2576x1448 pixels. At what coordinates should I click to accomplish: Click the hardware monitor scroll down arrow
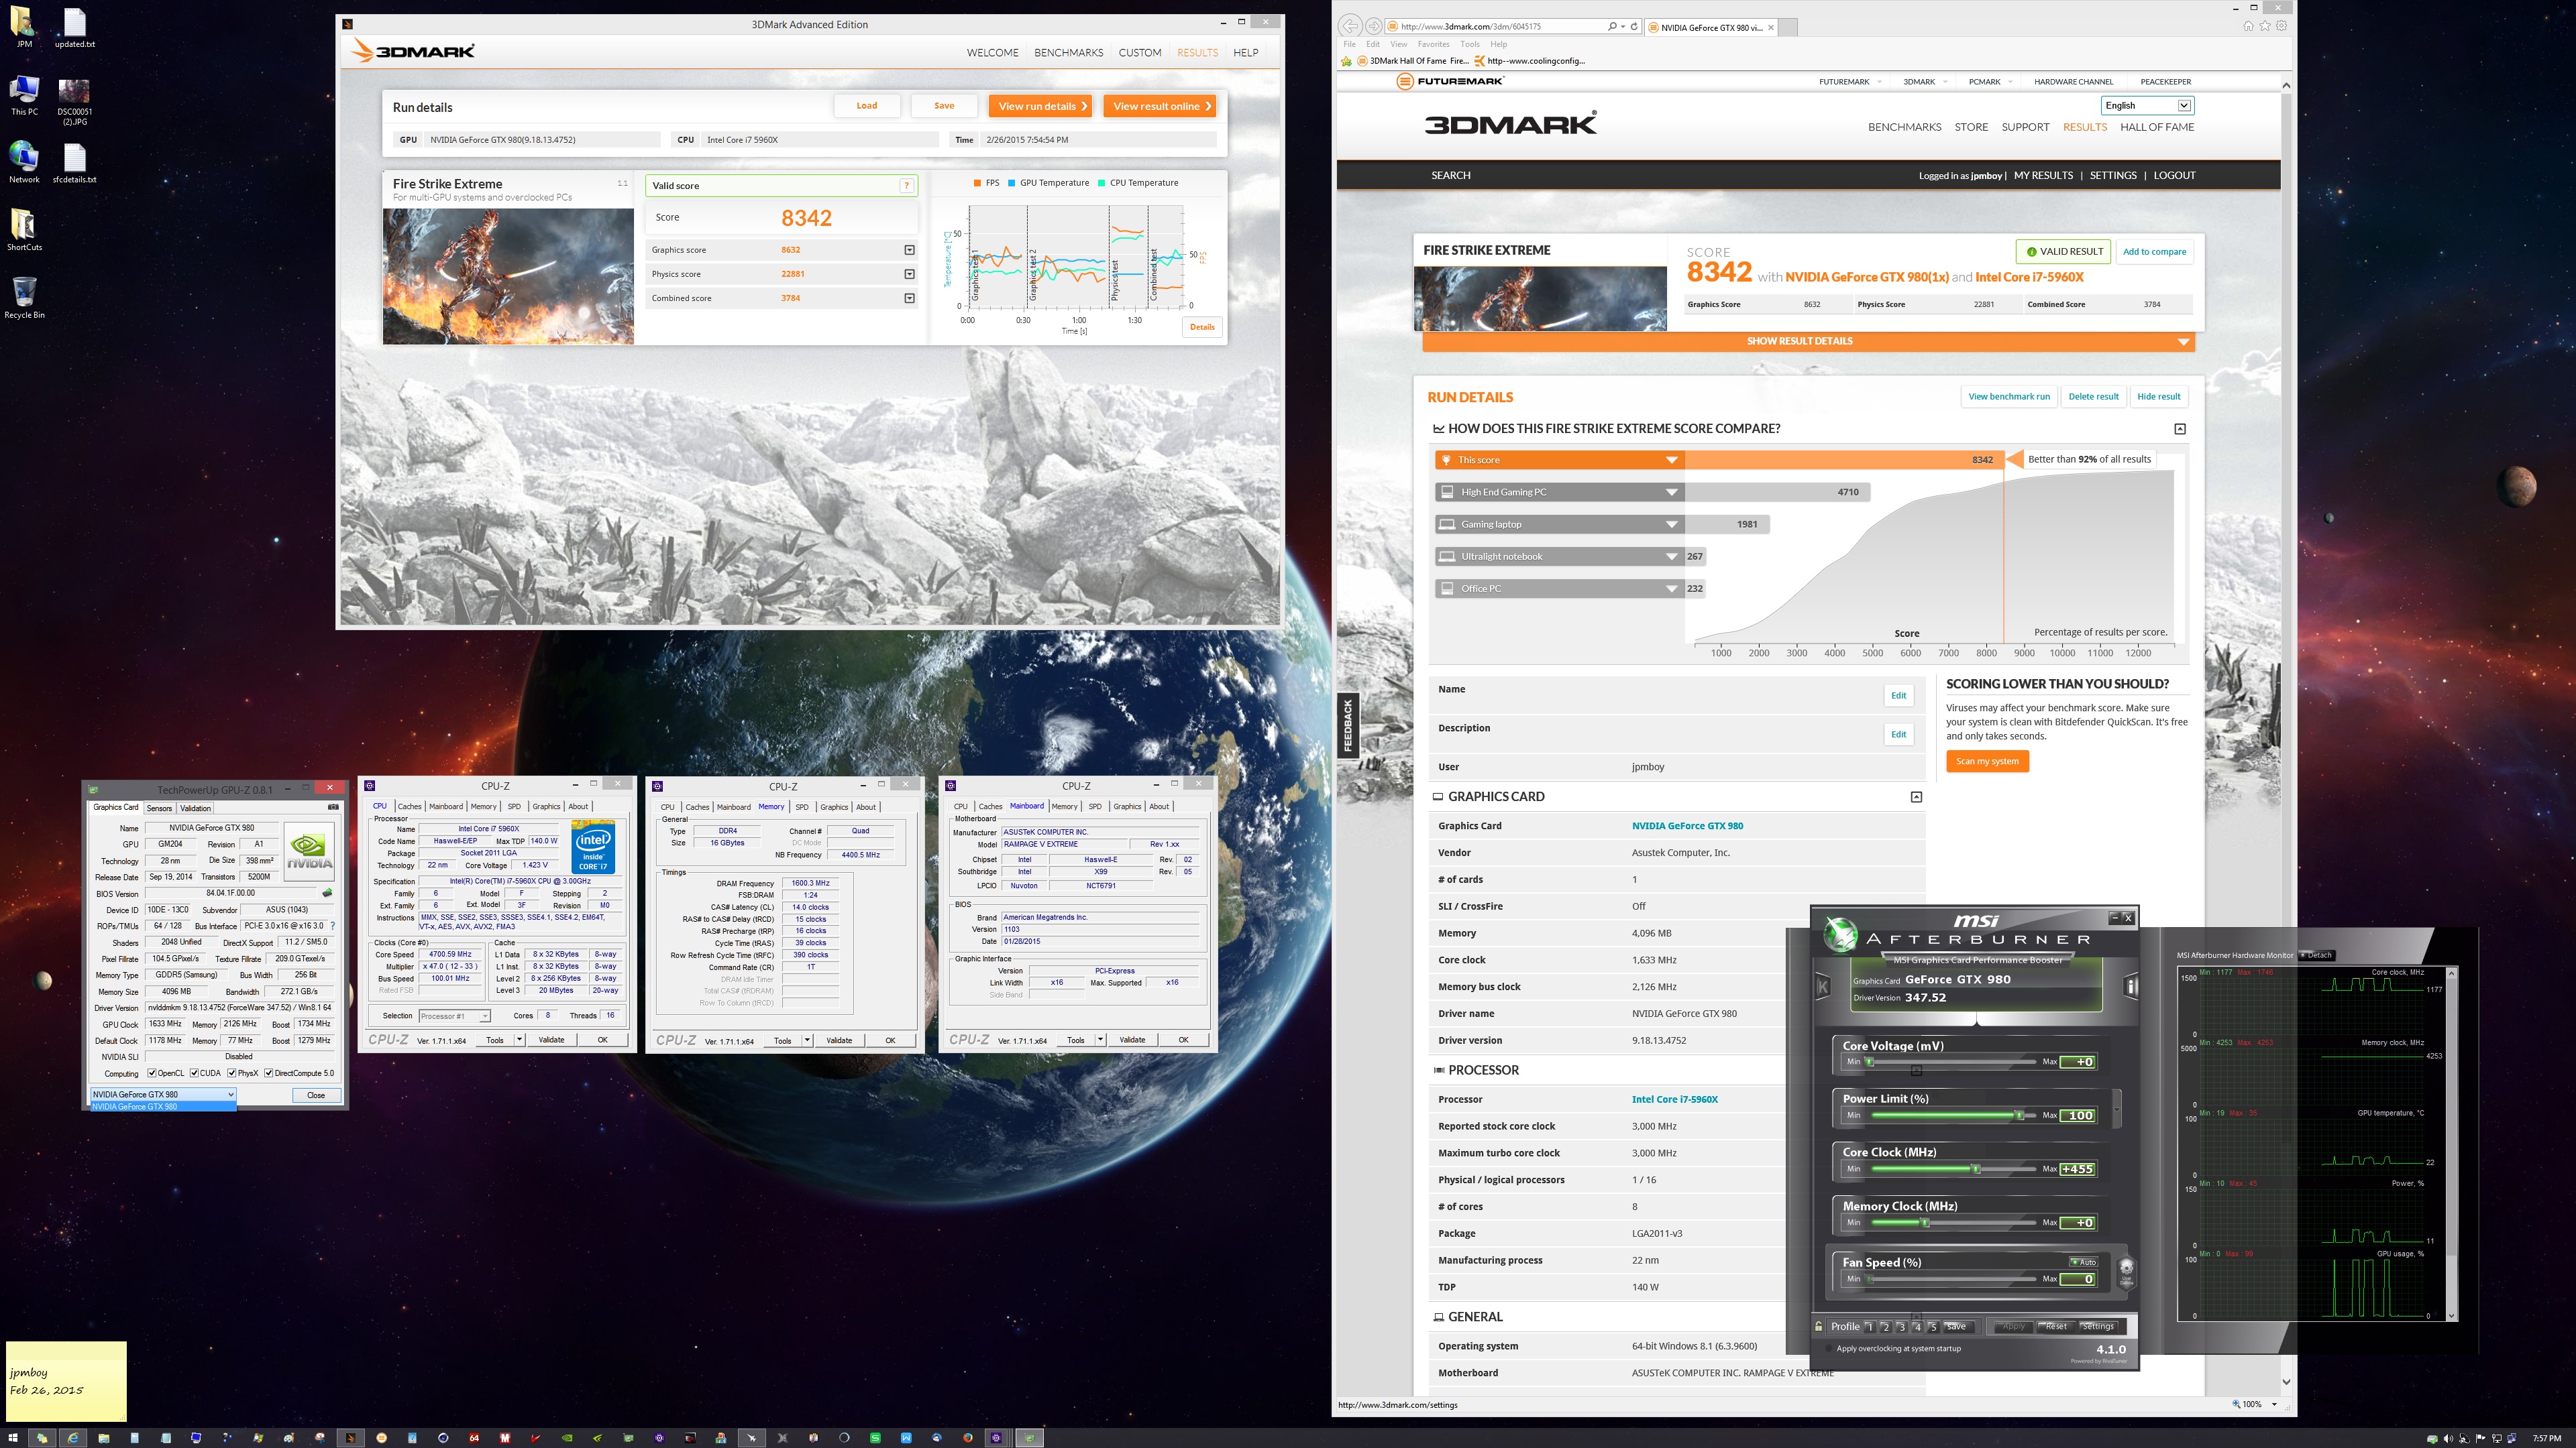tap(2451, 1315)
